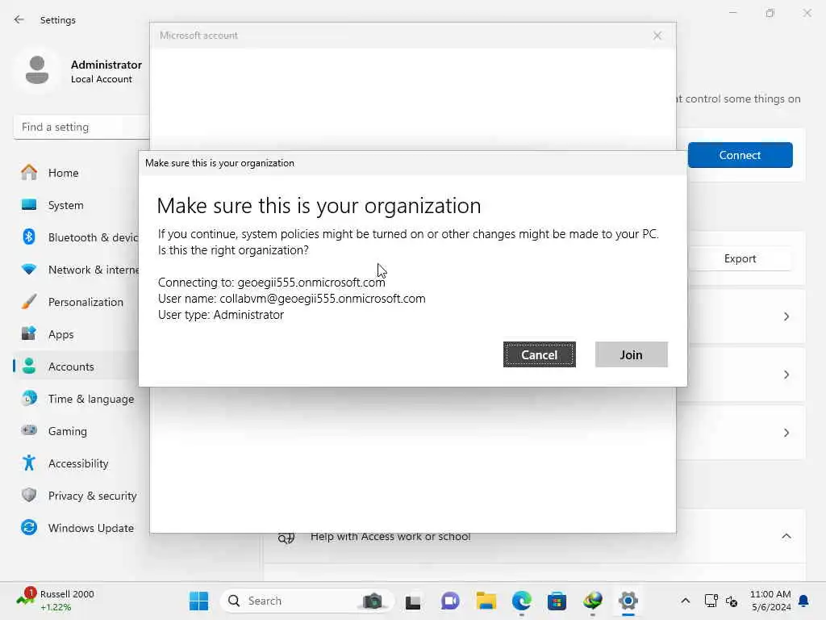Click the Export button in Settings
The image size is (826, 620).
coord(740,259)
